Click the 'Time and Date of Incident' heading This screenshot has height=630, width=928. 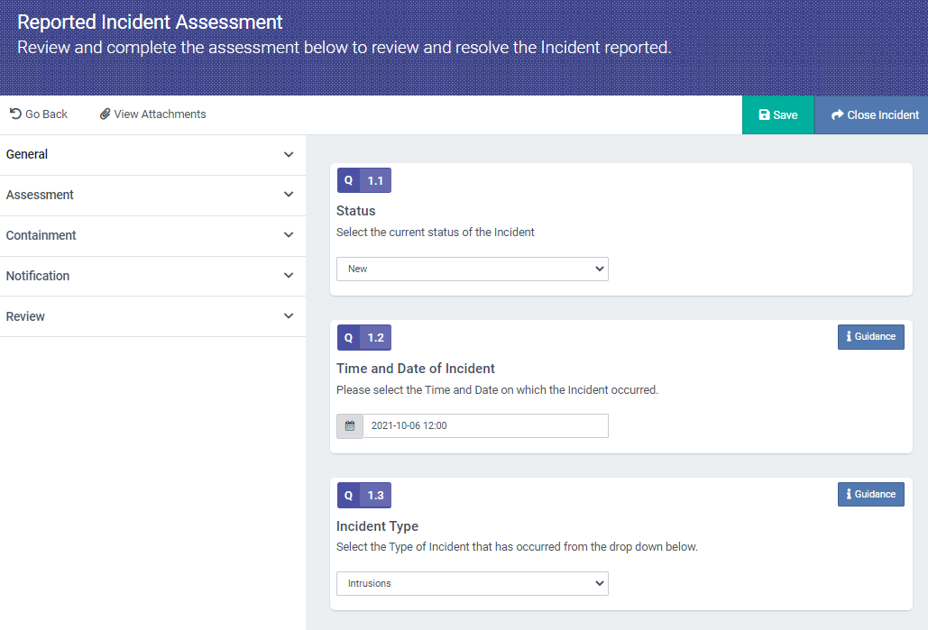click(x=416, y=369)
